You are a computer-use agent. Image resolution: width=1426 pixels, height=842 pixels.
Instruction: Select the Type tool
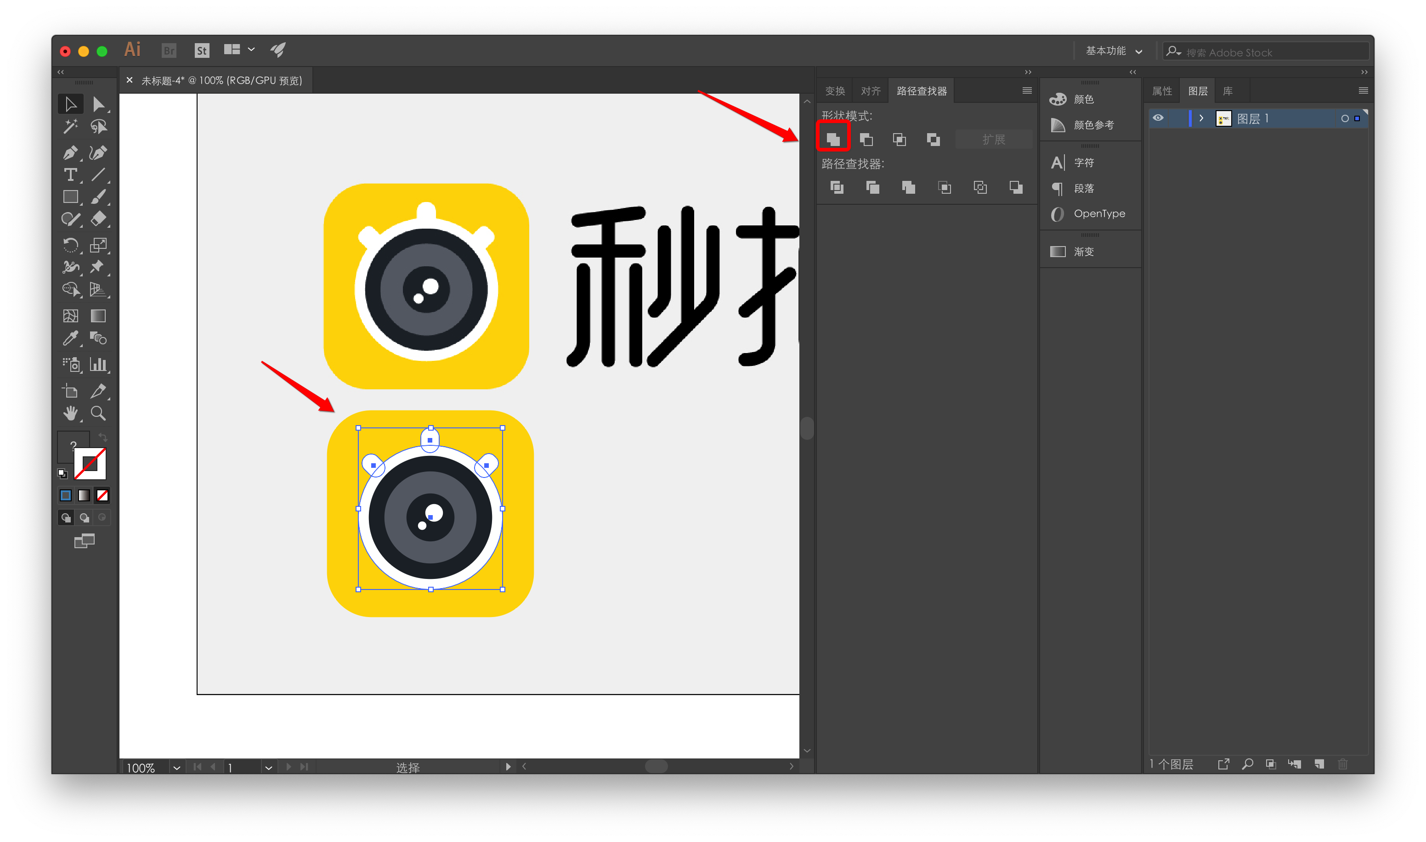pos(70,175)
